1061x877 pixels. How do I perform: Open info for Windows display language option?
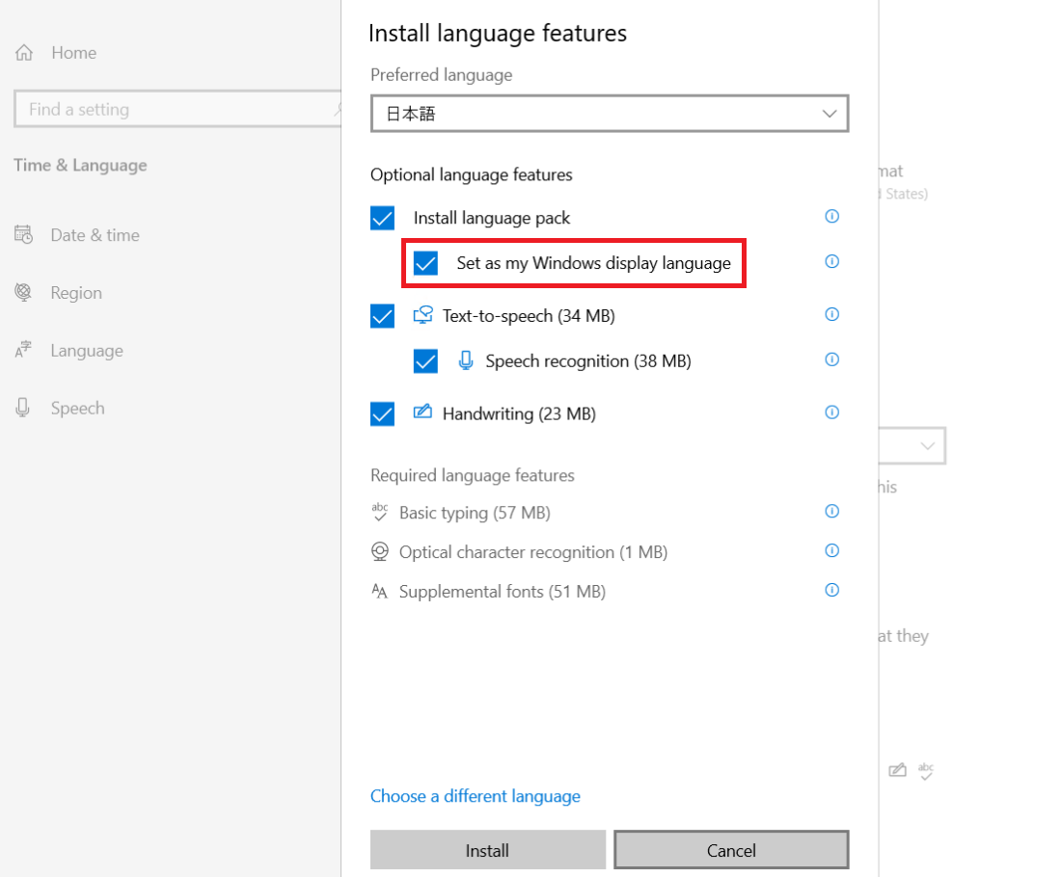coord(831,262)
